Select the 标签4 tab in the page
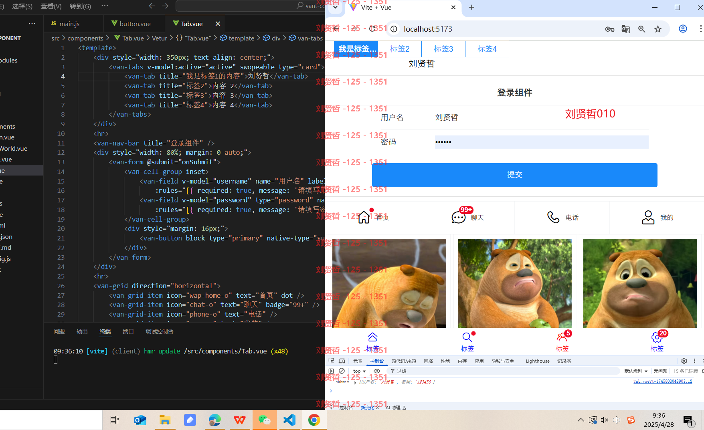Viewport: 704px width, 430px height. point(487,49)
